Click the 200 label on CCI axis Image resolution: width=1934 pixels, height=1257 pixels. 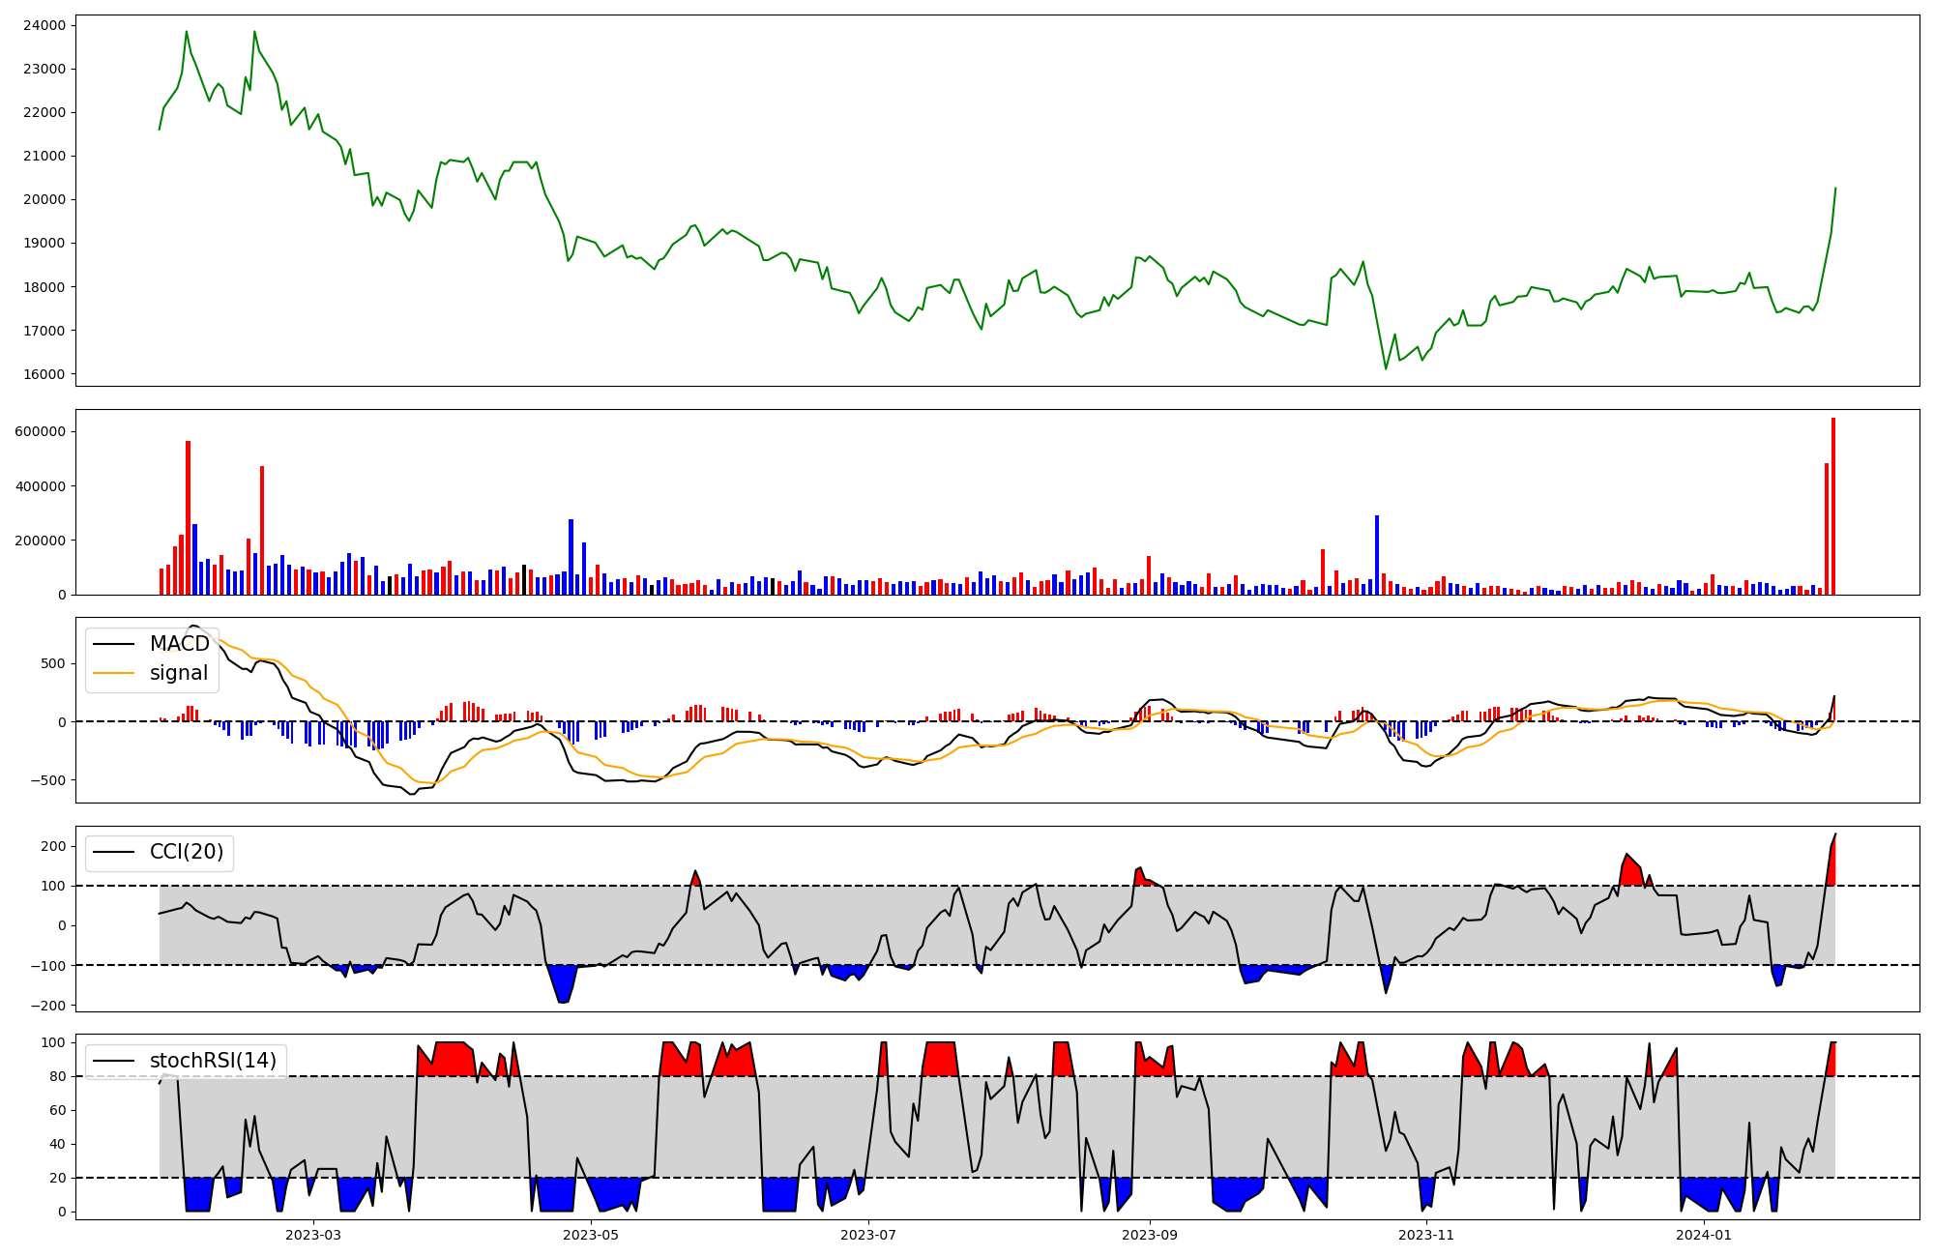(54, 846)
